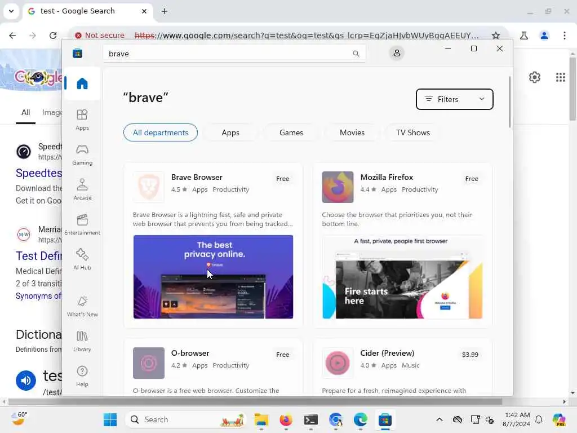
Task: Click the Chrome page horizontal scrollbar
Action: coord(255,401)
